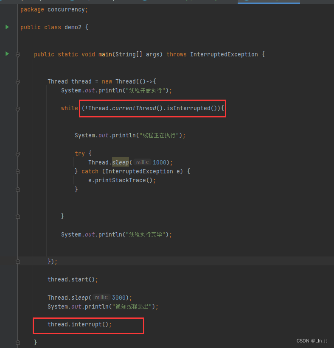The image size is (334, 348).
Task: Click the 'millis:' hint before 3000
Action: [x=101, y=298]
